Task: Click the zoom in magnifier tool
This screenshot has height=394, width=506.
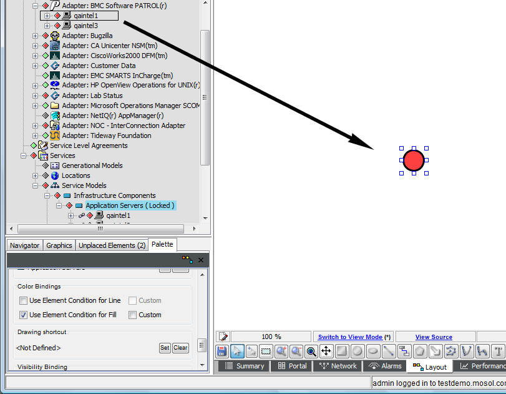Action: [x=281, y=352]
